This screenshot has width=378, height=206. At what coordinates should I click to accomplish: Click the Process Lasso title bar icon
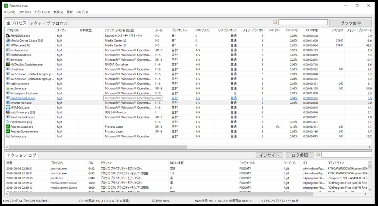pyautogui.click(x=6, y=6)
